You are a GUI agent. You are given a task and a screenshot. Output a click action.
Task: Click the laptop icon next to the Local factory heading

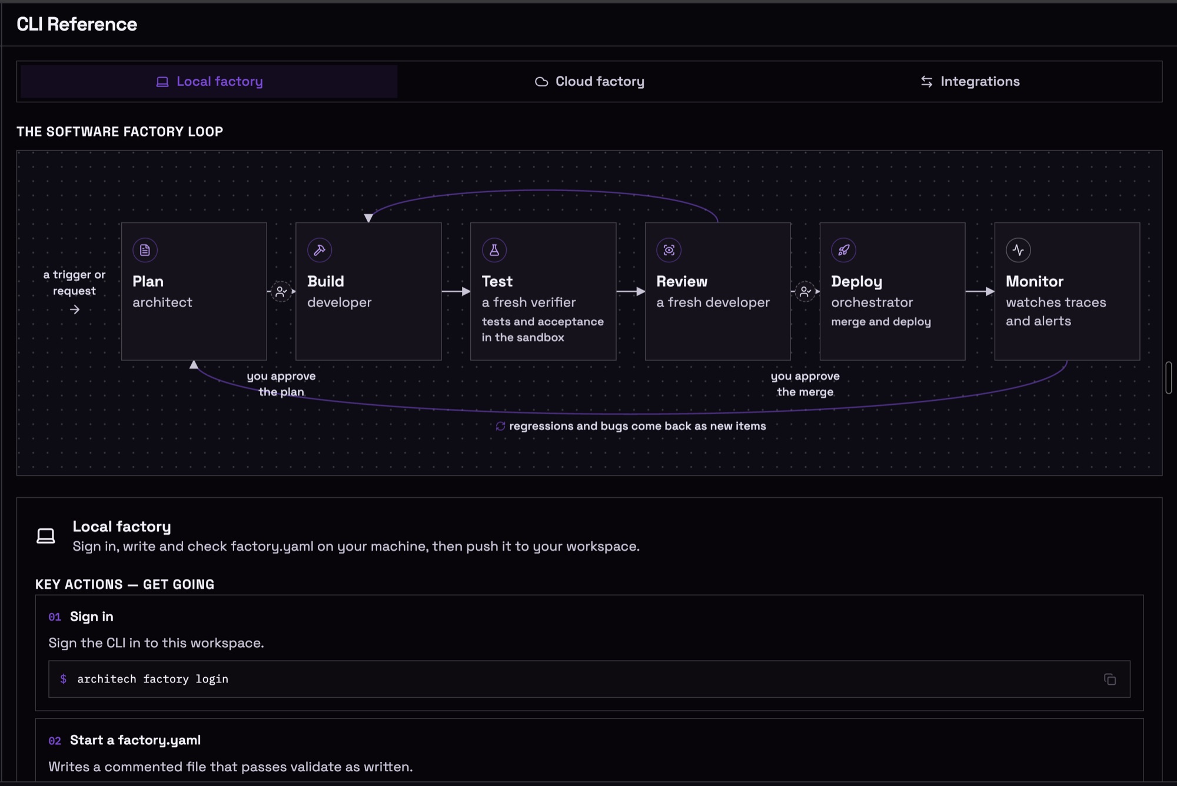46,536
